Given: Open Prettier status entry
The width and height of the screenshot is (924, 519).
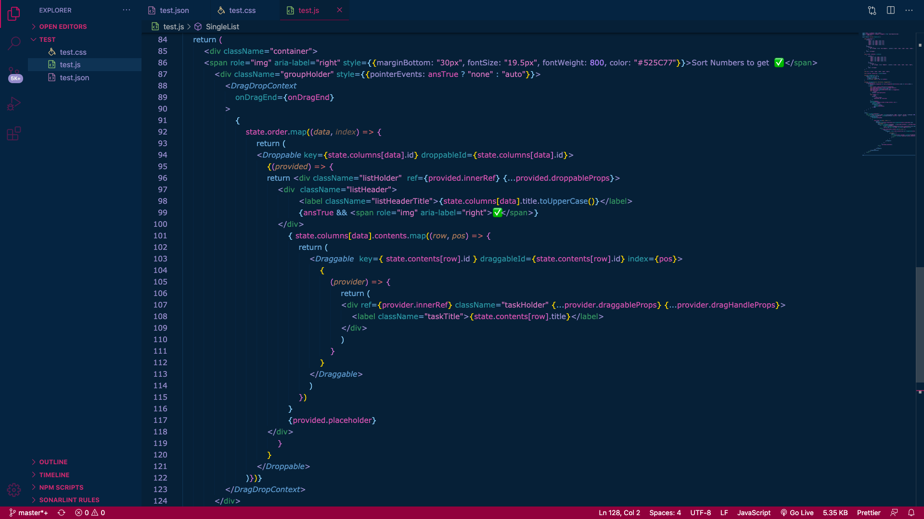Looking at the screenshot, I should pyautogui.click(x=869, y=513).
